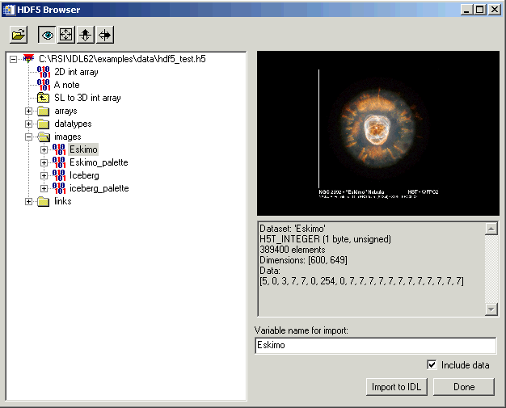Screen dimensions: 506x408
Task: Toggle the preview eye button
Action: coord(48,35)
